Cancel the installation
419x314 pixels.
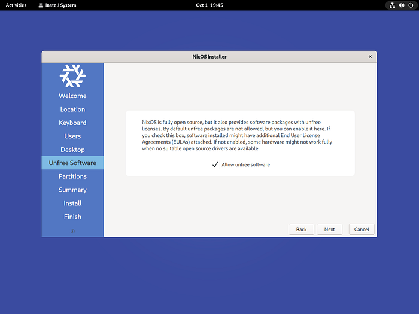pos(362,229)
